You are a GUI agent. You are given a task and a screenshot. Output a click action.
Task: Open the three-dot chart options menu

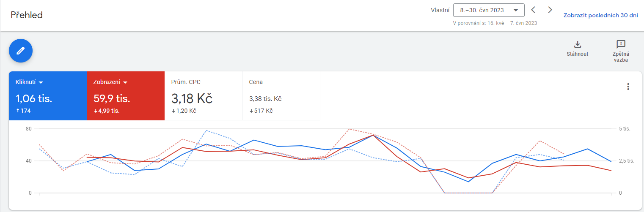pos(628,87)
